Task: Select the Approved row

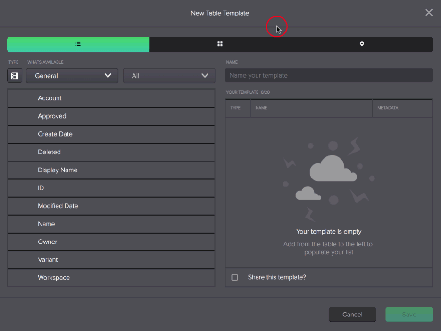Action: [111, 116]
